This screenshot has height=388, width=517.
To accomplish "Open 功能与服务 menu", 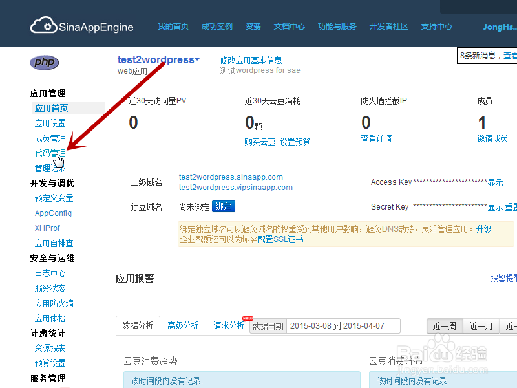I will pyautogui.click(x=337, y=27).
